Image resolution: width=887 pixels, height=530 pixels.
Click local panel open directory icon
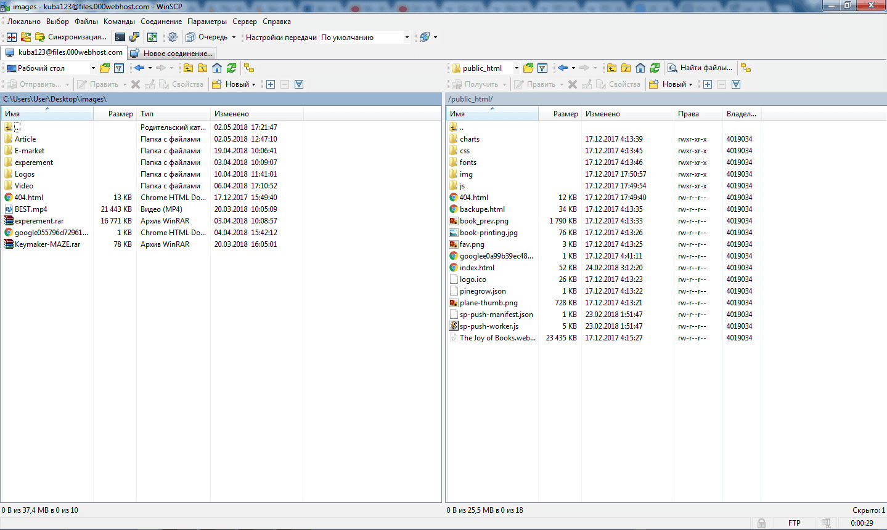pyautogui.click(x=105, y=68)
